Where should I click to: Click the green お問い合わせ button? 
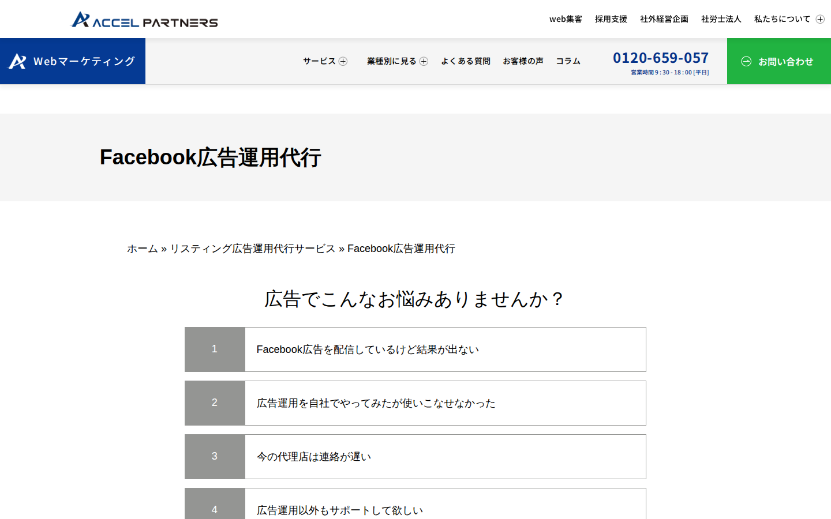pyautogui.click(x=779, y=61)
